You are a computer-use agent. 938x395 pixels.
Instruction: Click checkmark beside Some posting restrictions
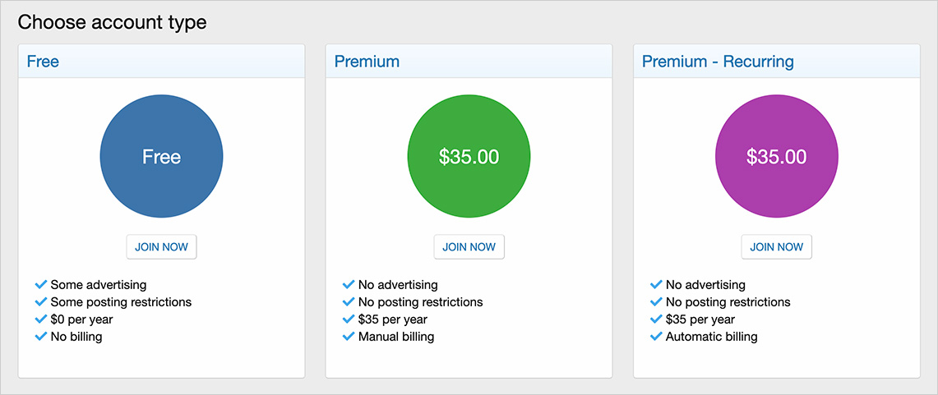pos(41,301)
